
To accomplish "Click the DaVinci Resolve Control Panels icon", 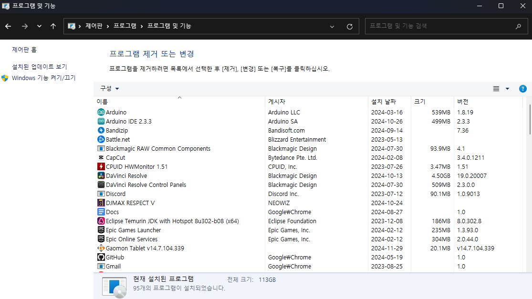I will 101,185.
